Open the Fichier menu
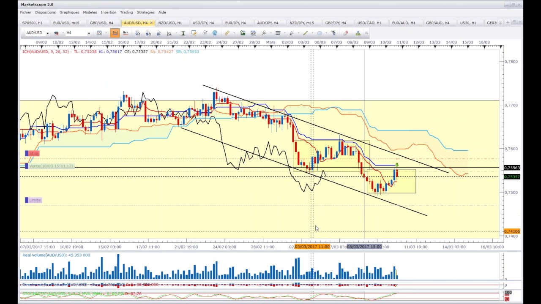 [x=26, y=12]
